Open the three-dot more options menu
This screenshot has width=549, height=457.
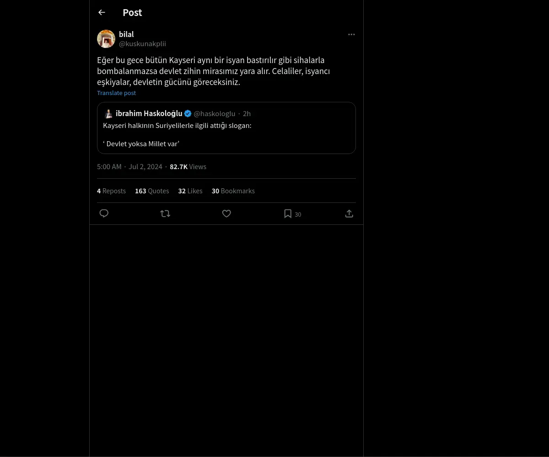pos(351,35)
